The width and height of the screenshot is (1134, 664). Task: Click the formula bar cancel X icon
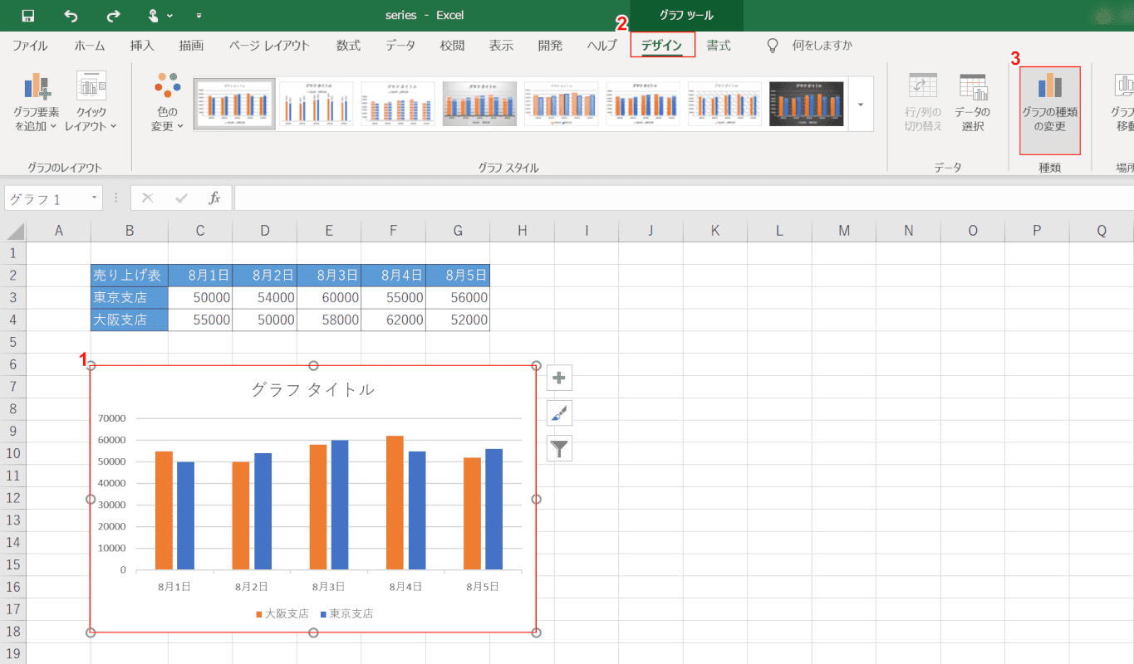(x=148, y=198)
